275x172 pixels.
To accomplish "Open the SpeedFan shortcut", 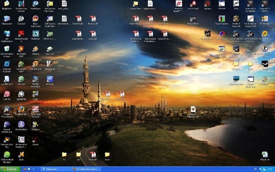I will [x=21, y=94].
